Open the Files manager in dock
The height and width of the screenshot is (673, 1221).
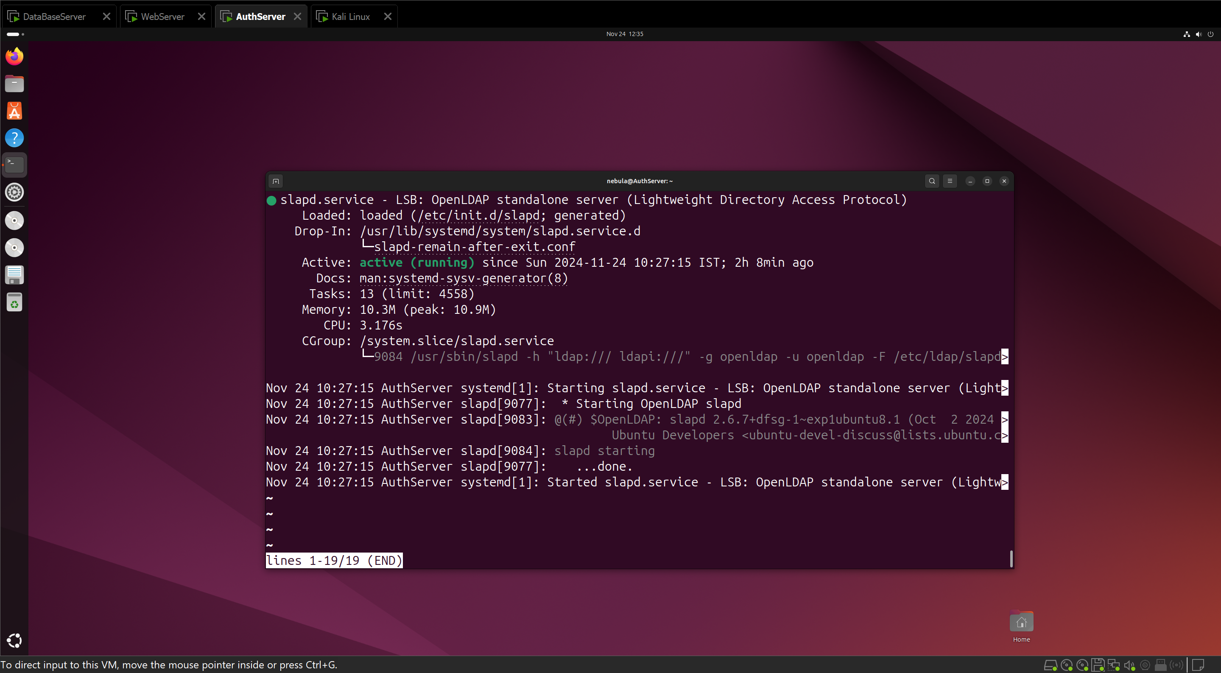14,84
